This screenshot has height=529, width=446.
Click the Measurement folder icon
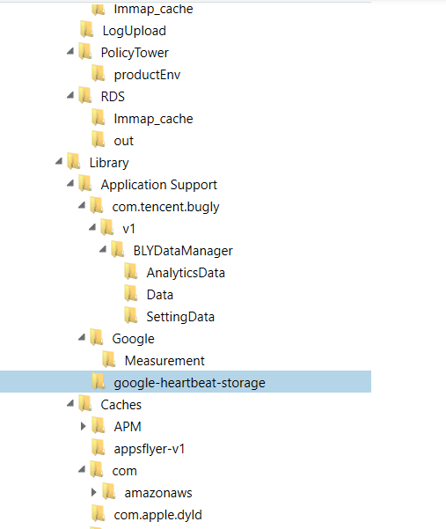[108, 360]
